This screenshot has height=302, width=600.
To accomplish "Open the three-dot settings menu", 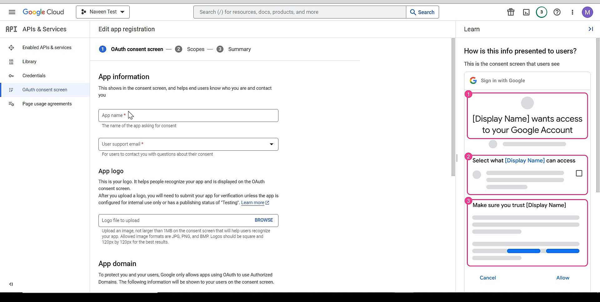I will [572, 12].
